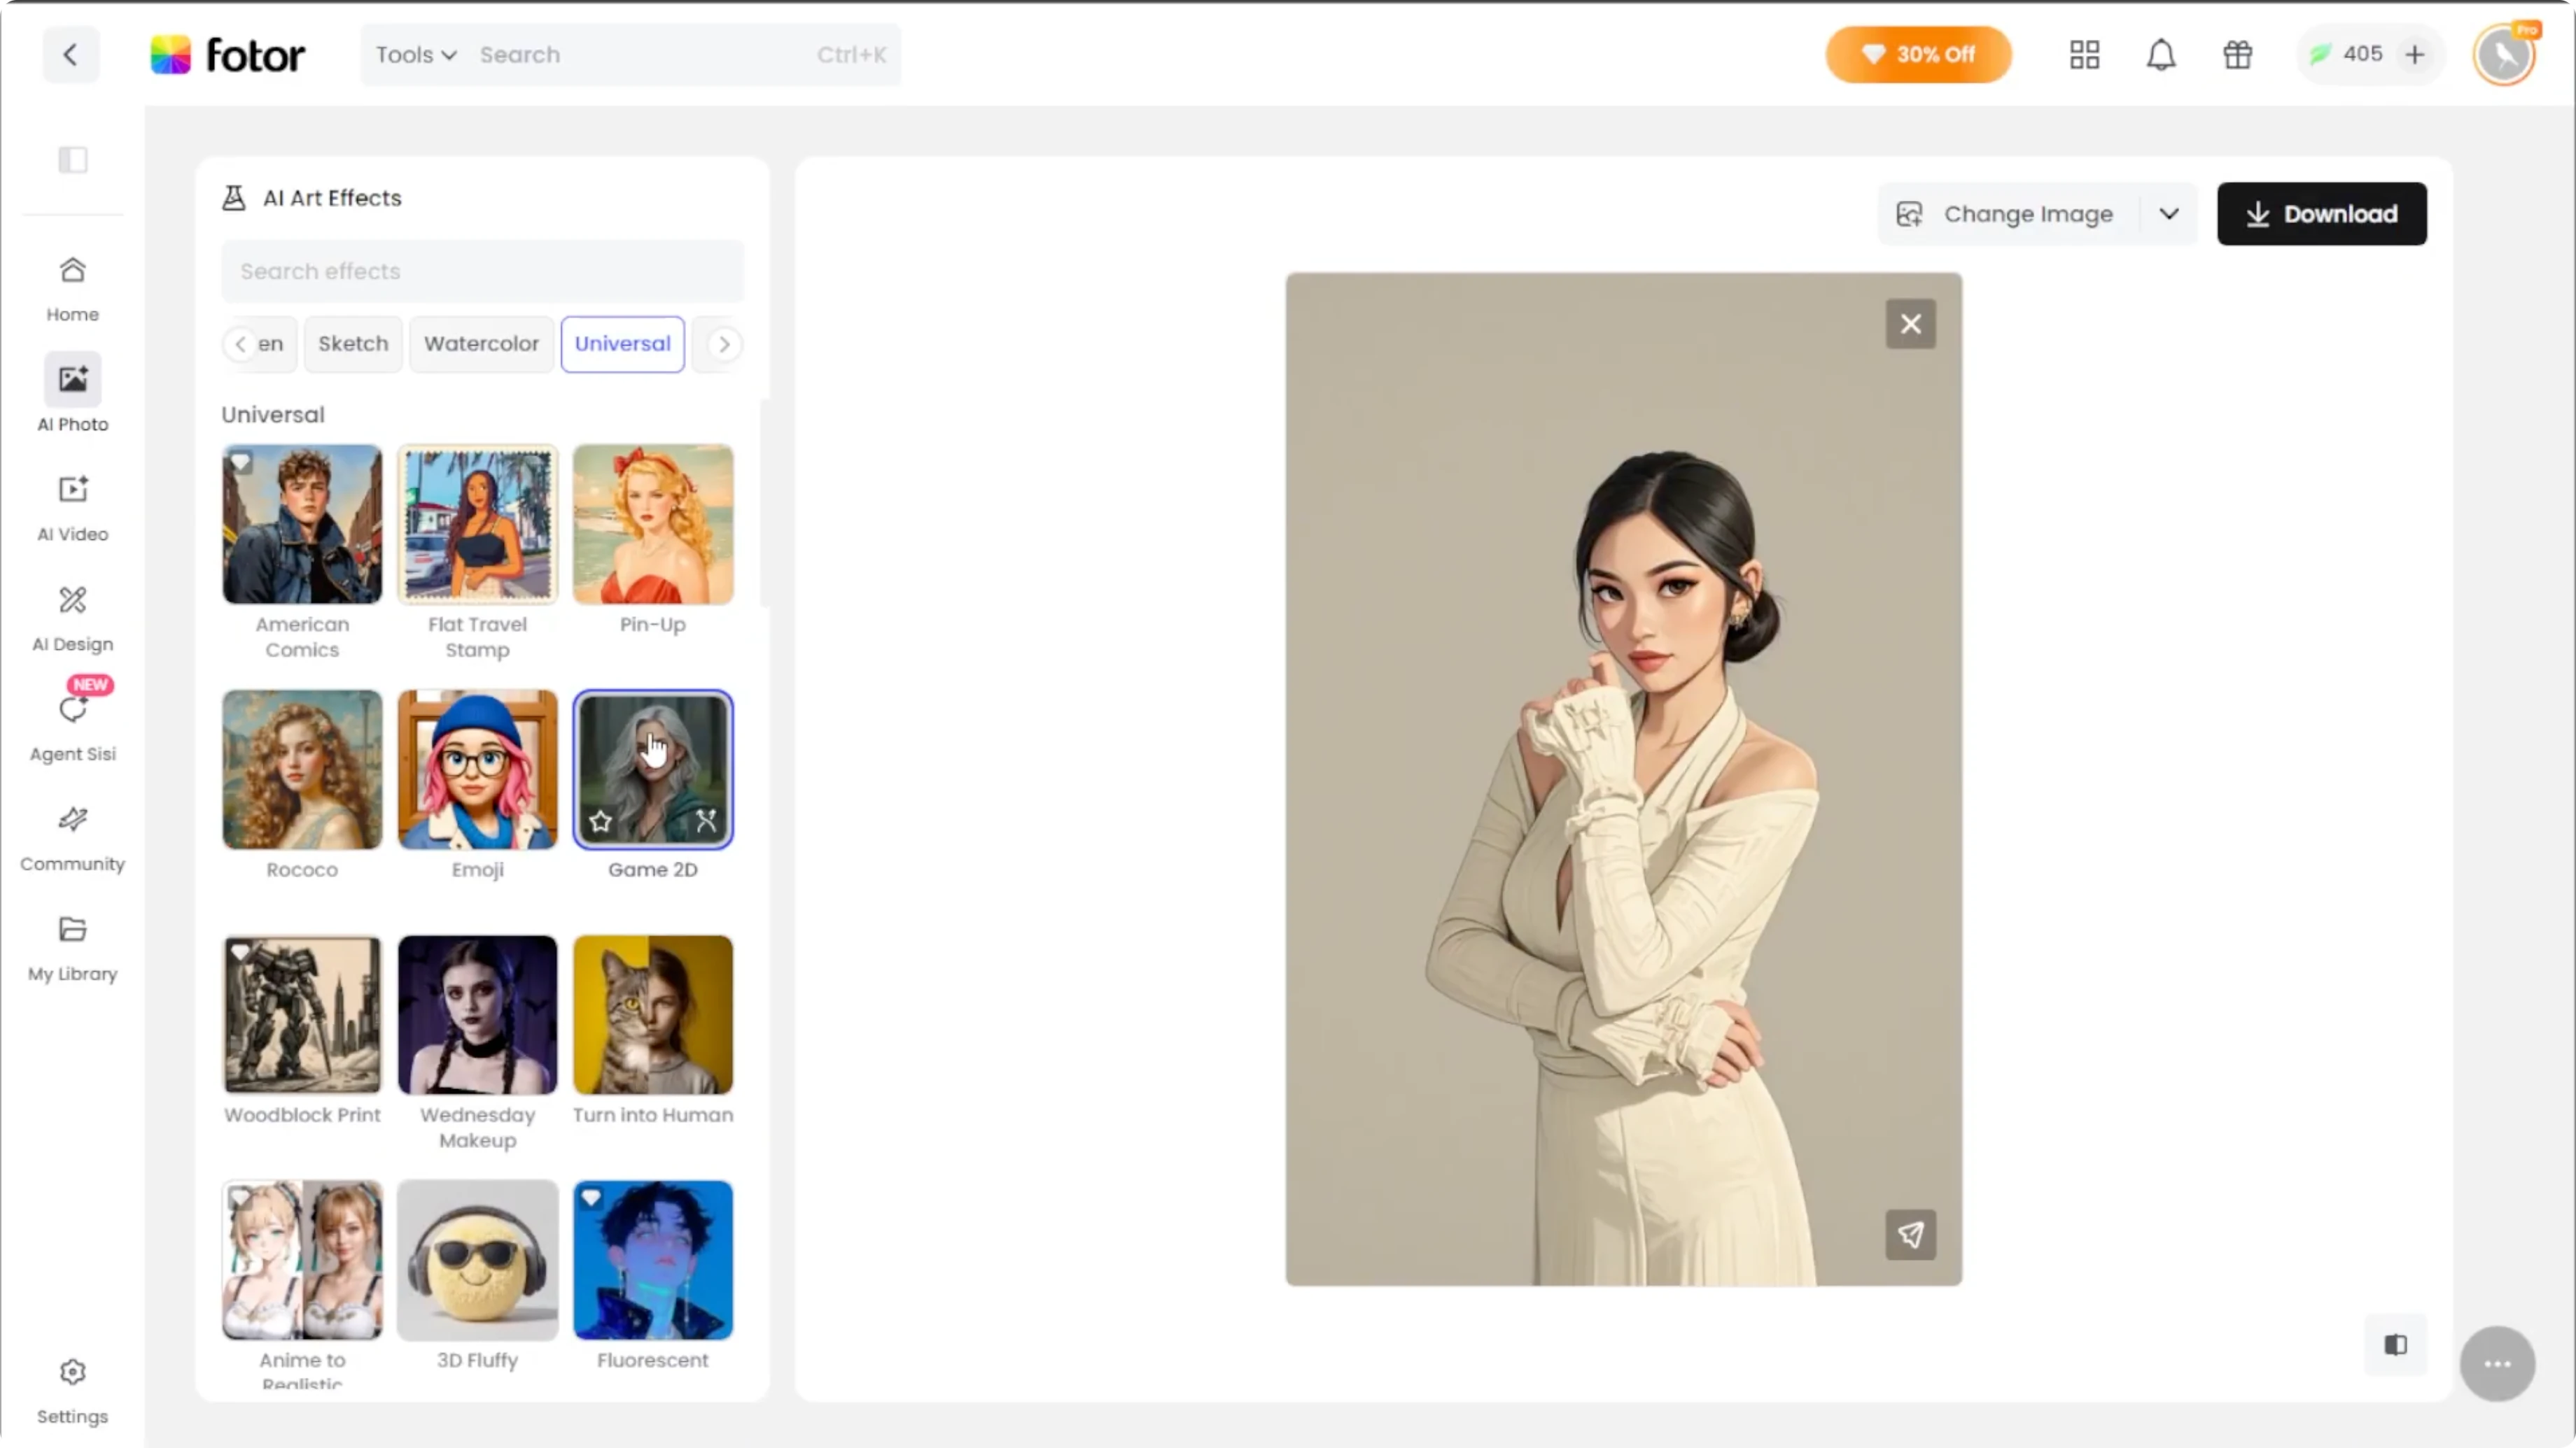Share the image via paper plane icon
The height and width of the screenshot is (1448, 2576).
(1911, 1235)
